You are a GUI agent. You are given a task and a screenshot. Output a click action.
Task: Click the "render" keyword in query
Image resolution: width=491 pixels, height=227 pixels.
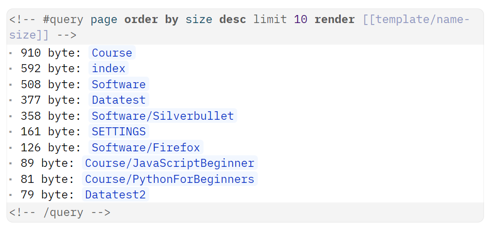point(334,20)
